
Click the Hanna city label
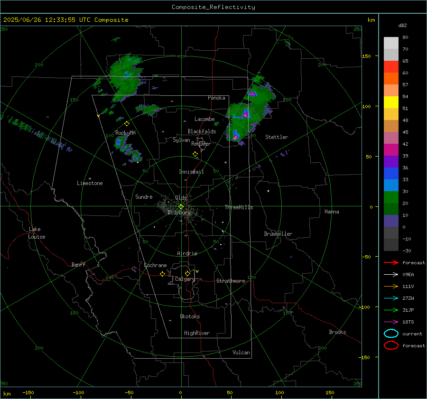[x=332, y=212]
